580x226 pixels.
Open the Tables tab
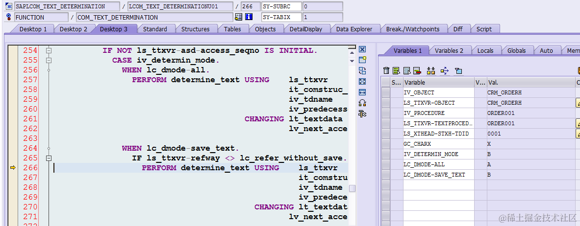[232, 29]
